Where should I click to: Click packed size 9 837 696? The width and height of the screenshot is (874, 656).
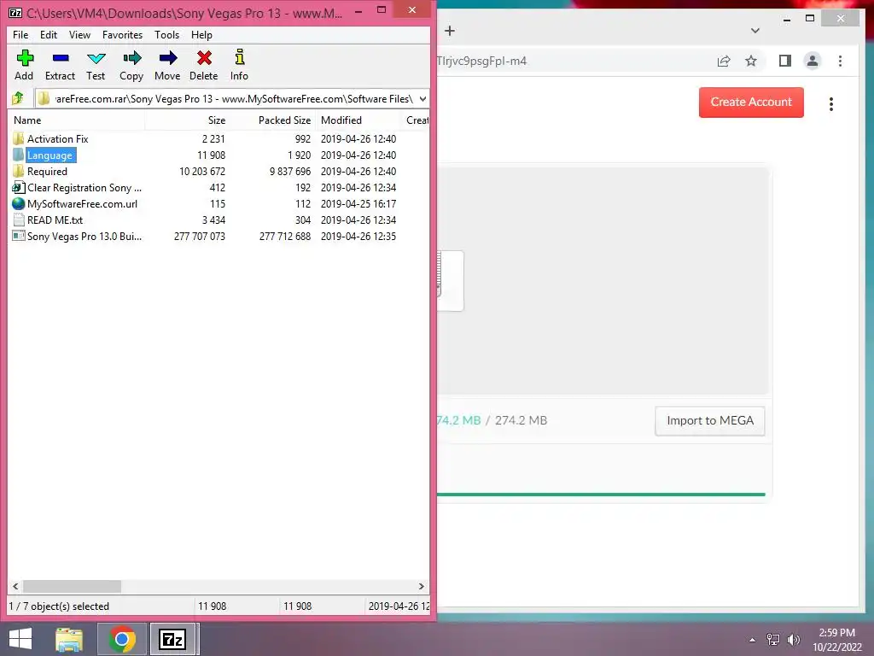point(290,171)
